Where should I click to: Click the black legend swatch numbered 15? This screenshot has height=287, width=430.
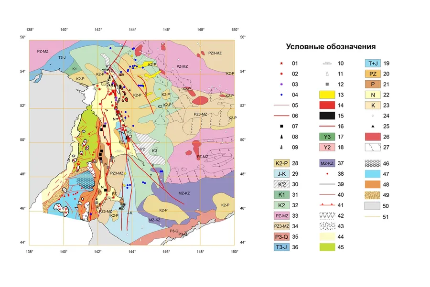click(x=326, y=116)
